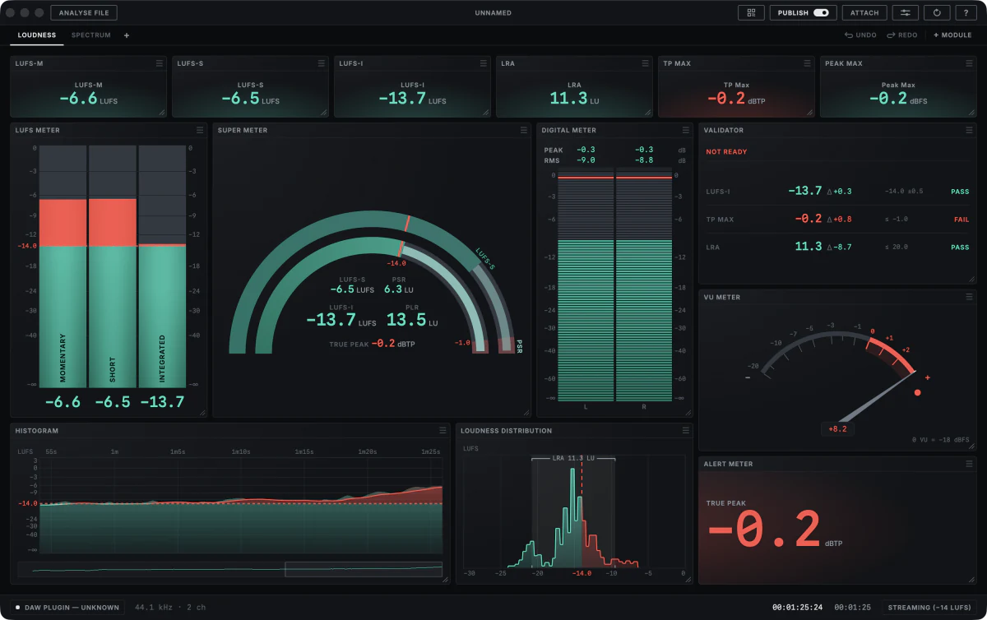Open ALERT METER panel menu icon

(x=969, y=464)
